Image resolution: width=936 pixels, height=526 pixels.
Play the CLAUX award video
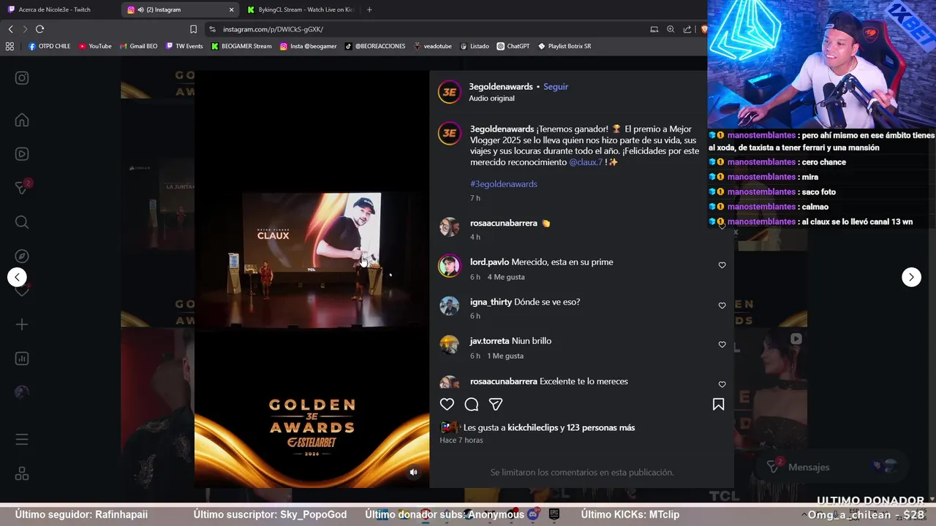tap(312, 279)
